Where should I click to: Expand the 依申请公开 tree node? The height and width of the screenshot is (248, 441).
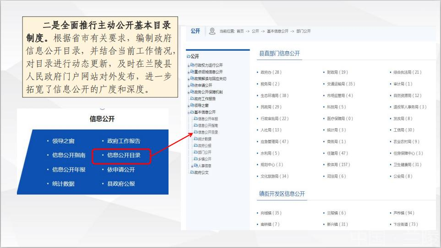coord(189,86)
